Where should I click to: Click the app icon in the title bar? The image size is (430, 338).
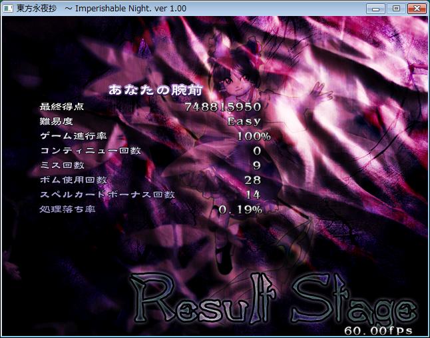[8, 8]
